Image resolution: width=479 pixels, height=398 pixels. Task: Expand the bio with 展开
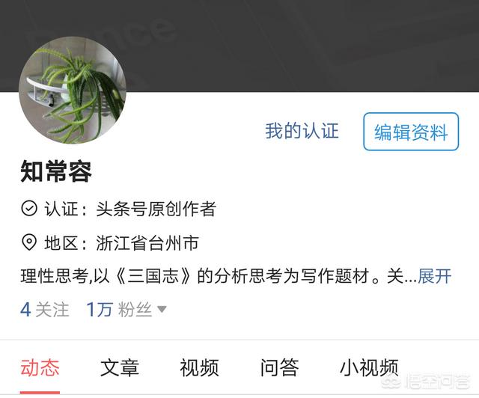[x=435, y=276]
